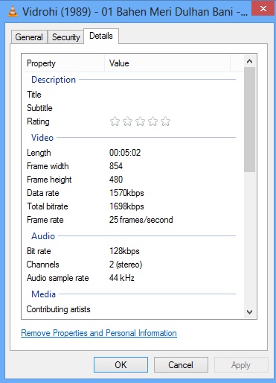Confirm with the OK button
This screenshot has width=276, height=383.
pyautogui.click(x=121, y=365)
